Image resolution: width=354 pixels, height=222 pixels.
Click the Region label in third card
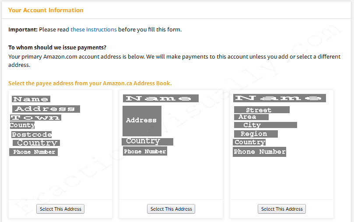(256, 134)
